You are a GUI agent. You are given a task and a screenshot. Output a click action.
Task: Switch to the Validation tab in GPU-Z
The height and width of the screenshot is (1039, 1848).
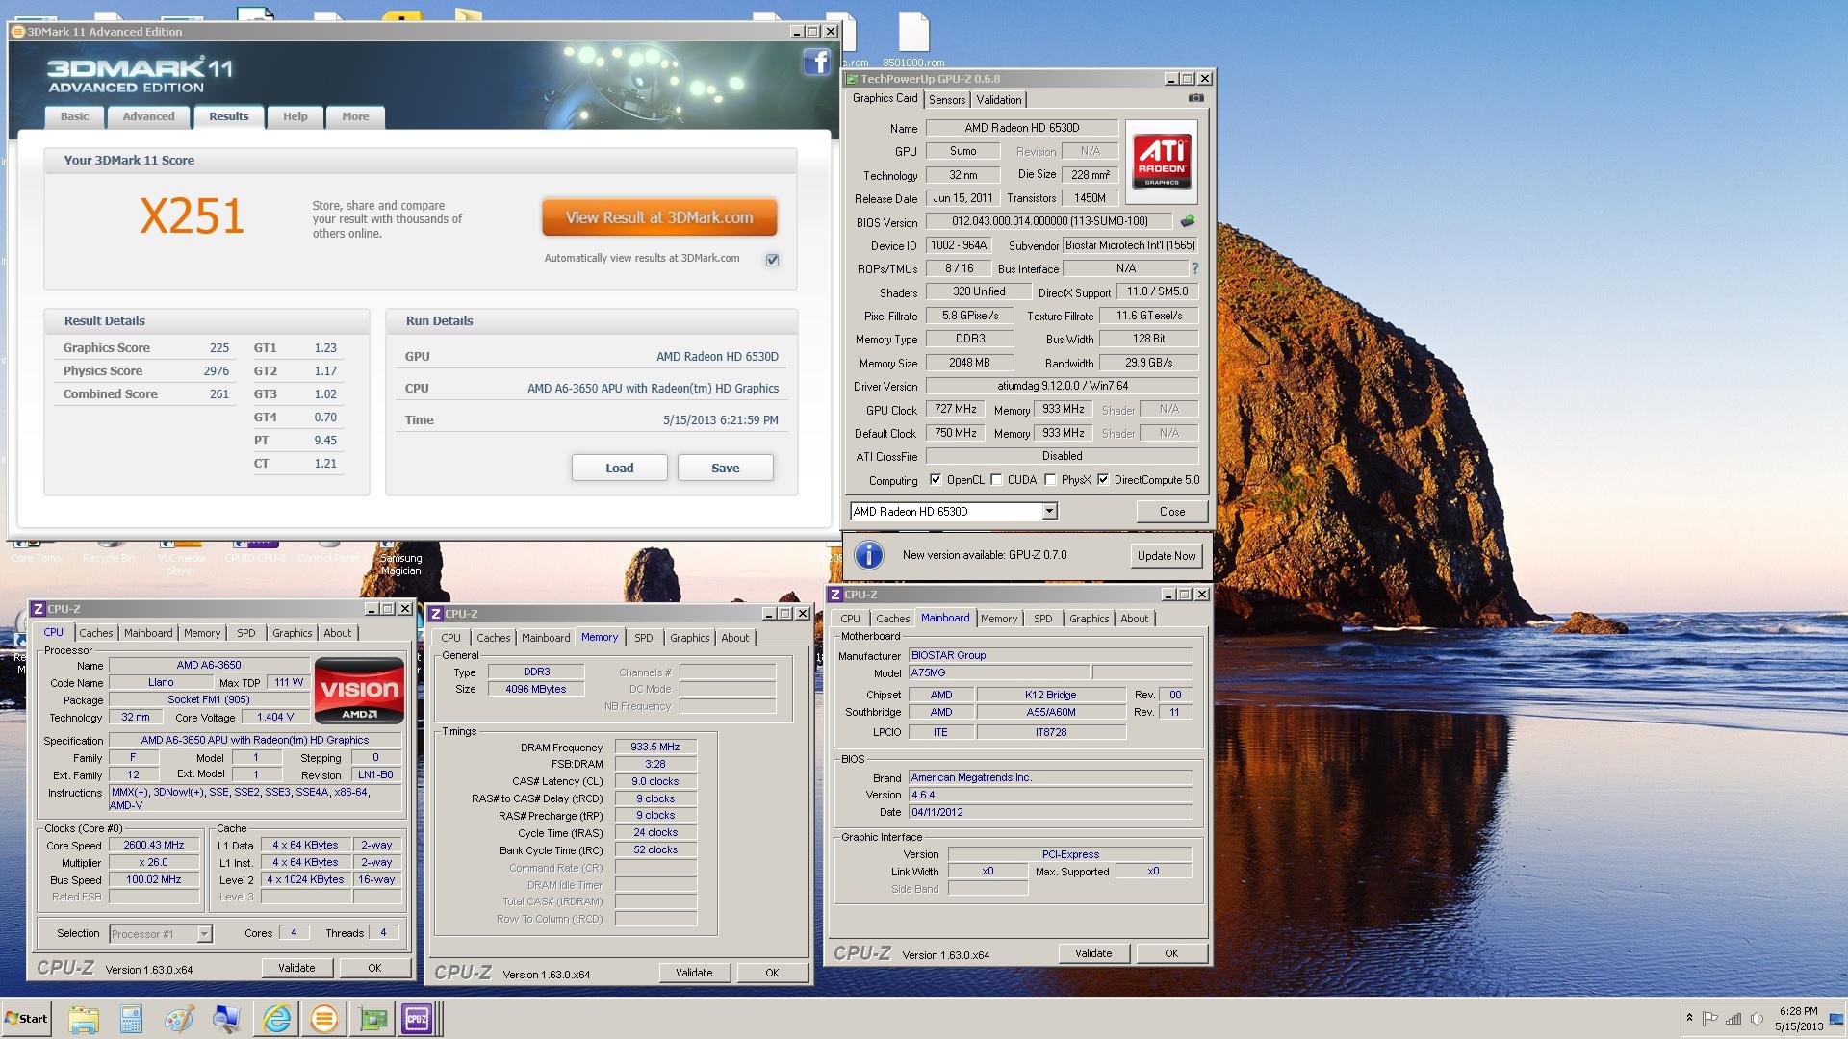[999, 100]
